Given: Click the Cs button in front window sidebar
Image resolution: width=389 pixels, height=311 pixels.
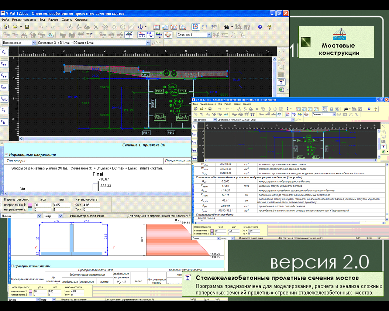Looking at the screenshot, I should tap(194, 126).
